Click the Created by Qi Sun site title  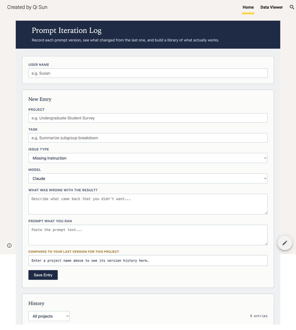tap(27, 7)
